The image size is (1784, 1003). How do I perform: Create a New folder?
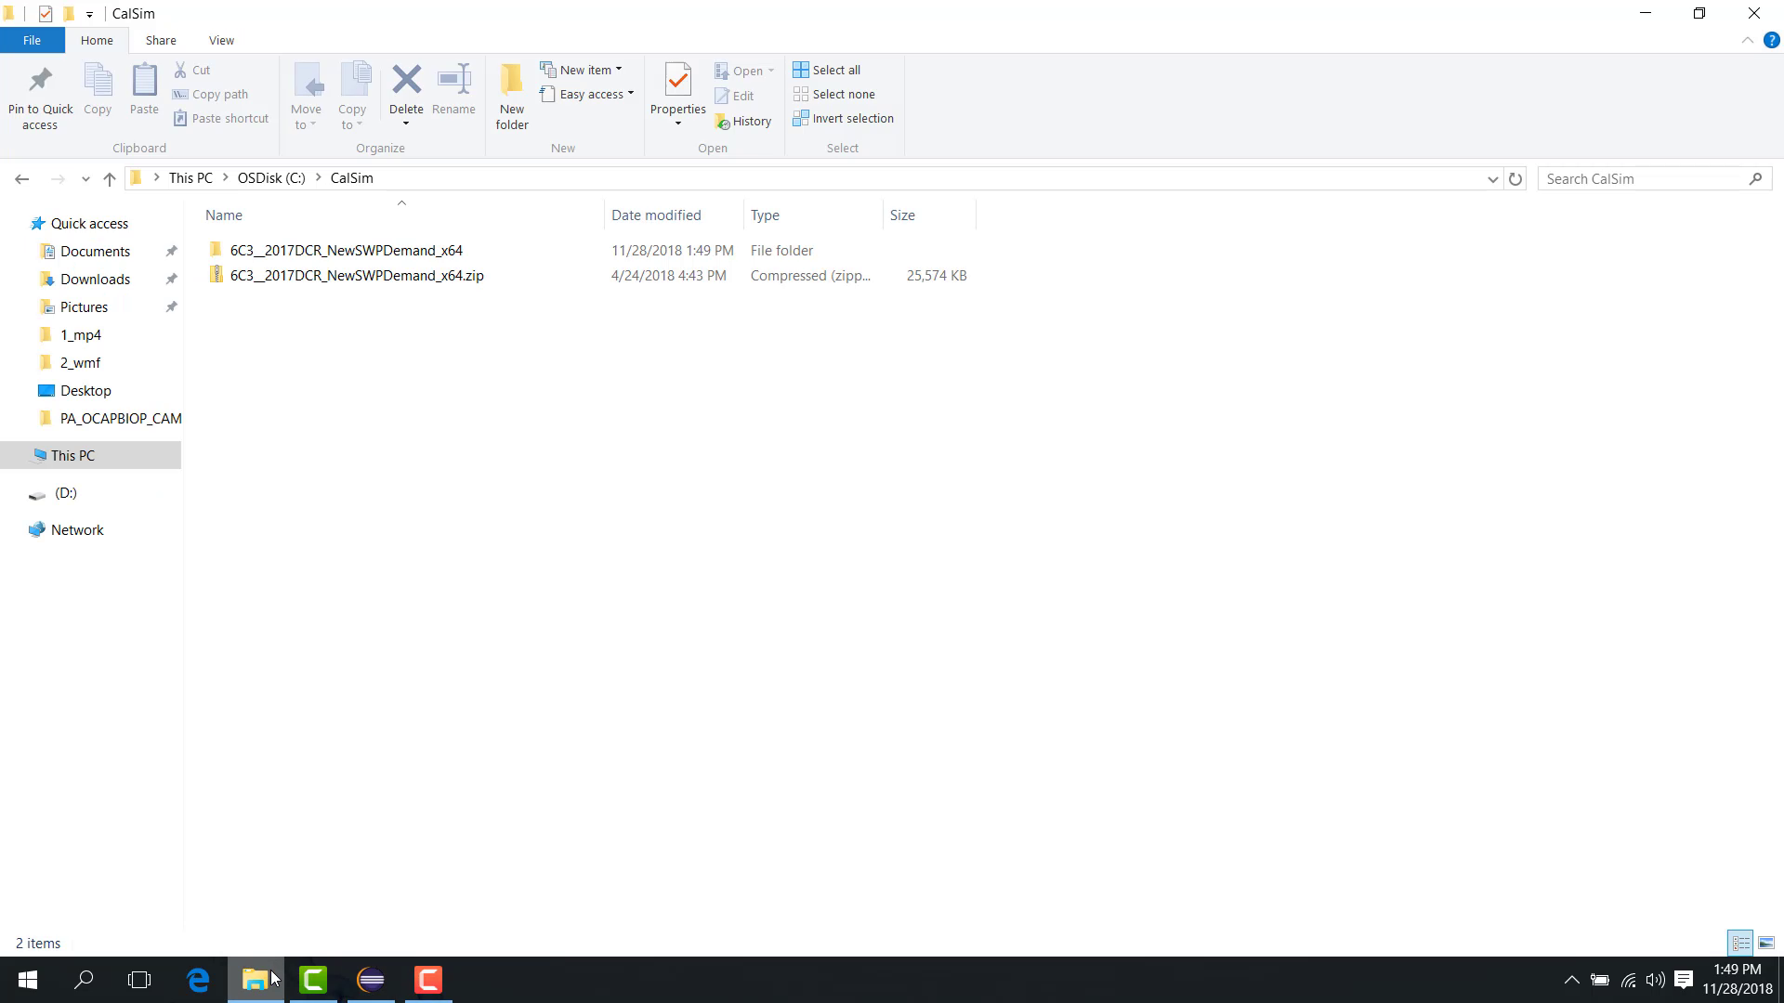click(x=512, y=97)
